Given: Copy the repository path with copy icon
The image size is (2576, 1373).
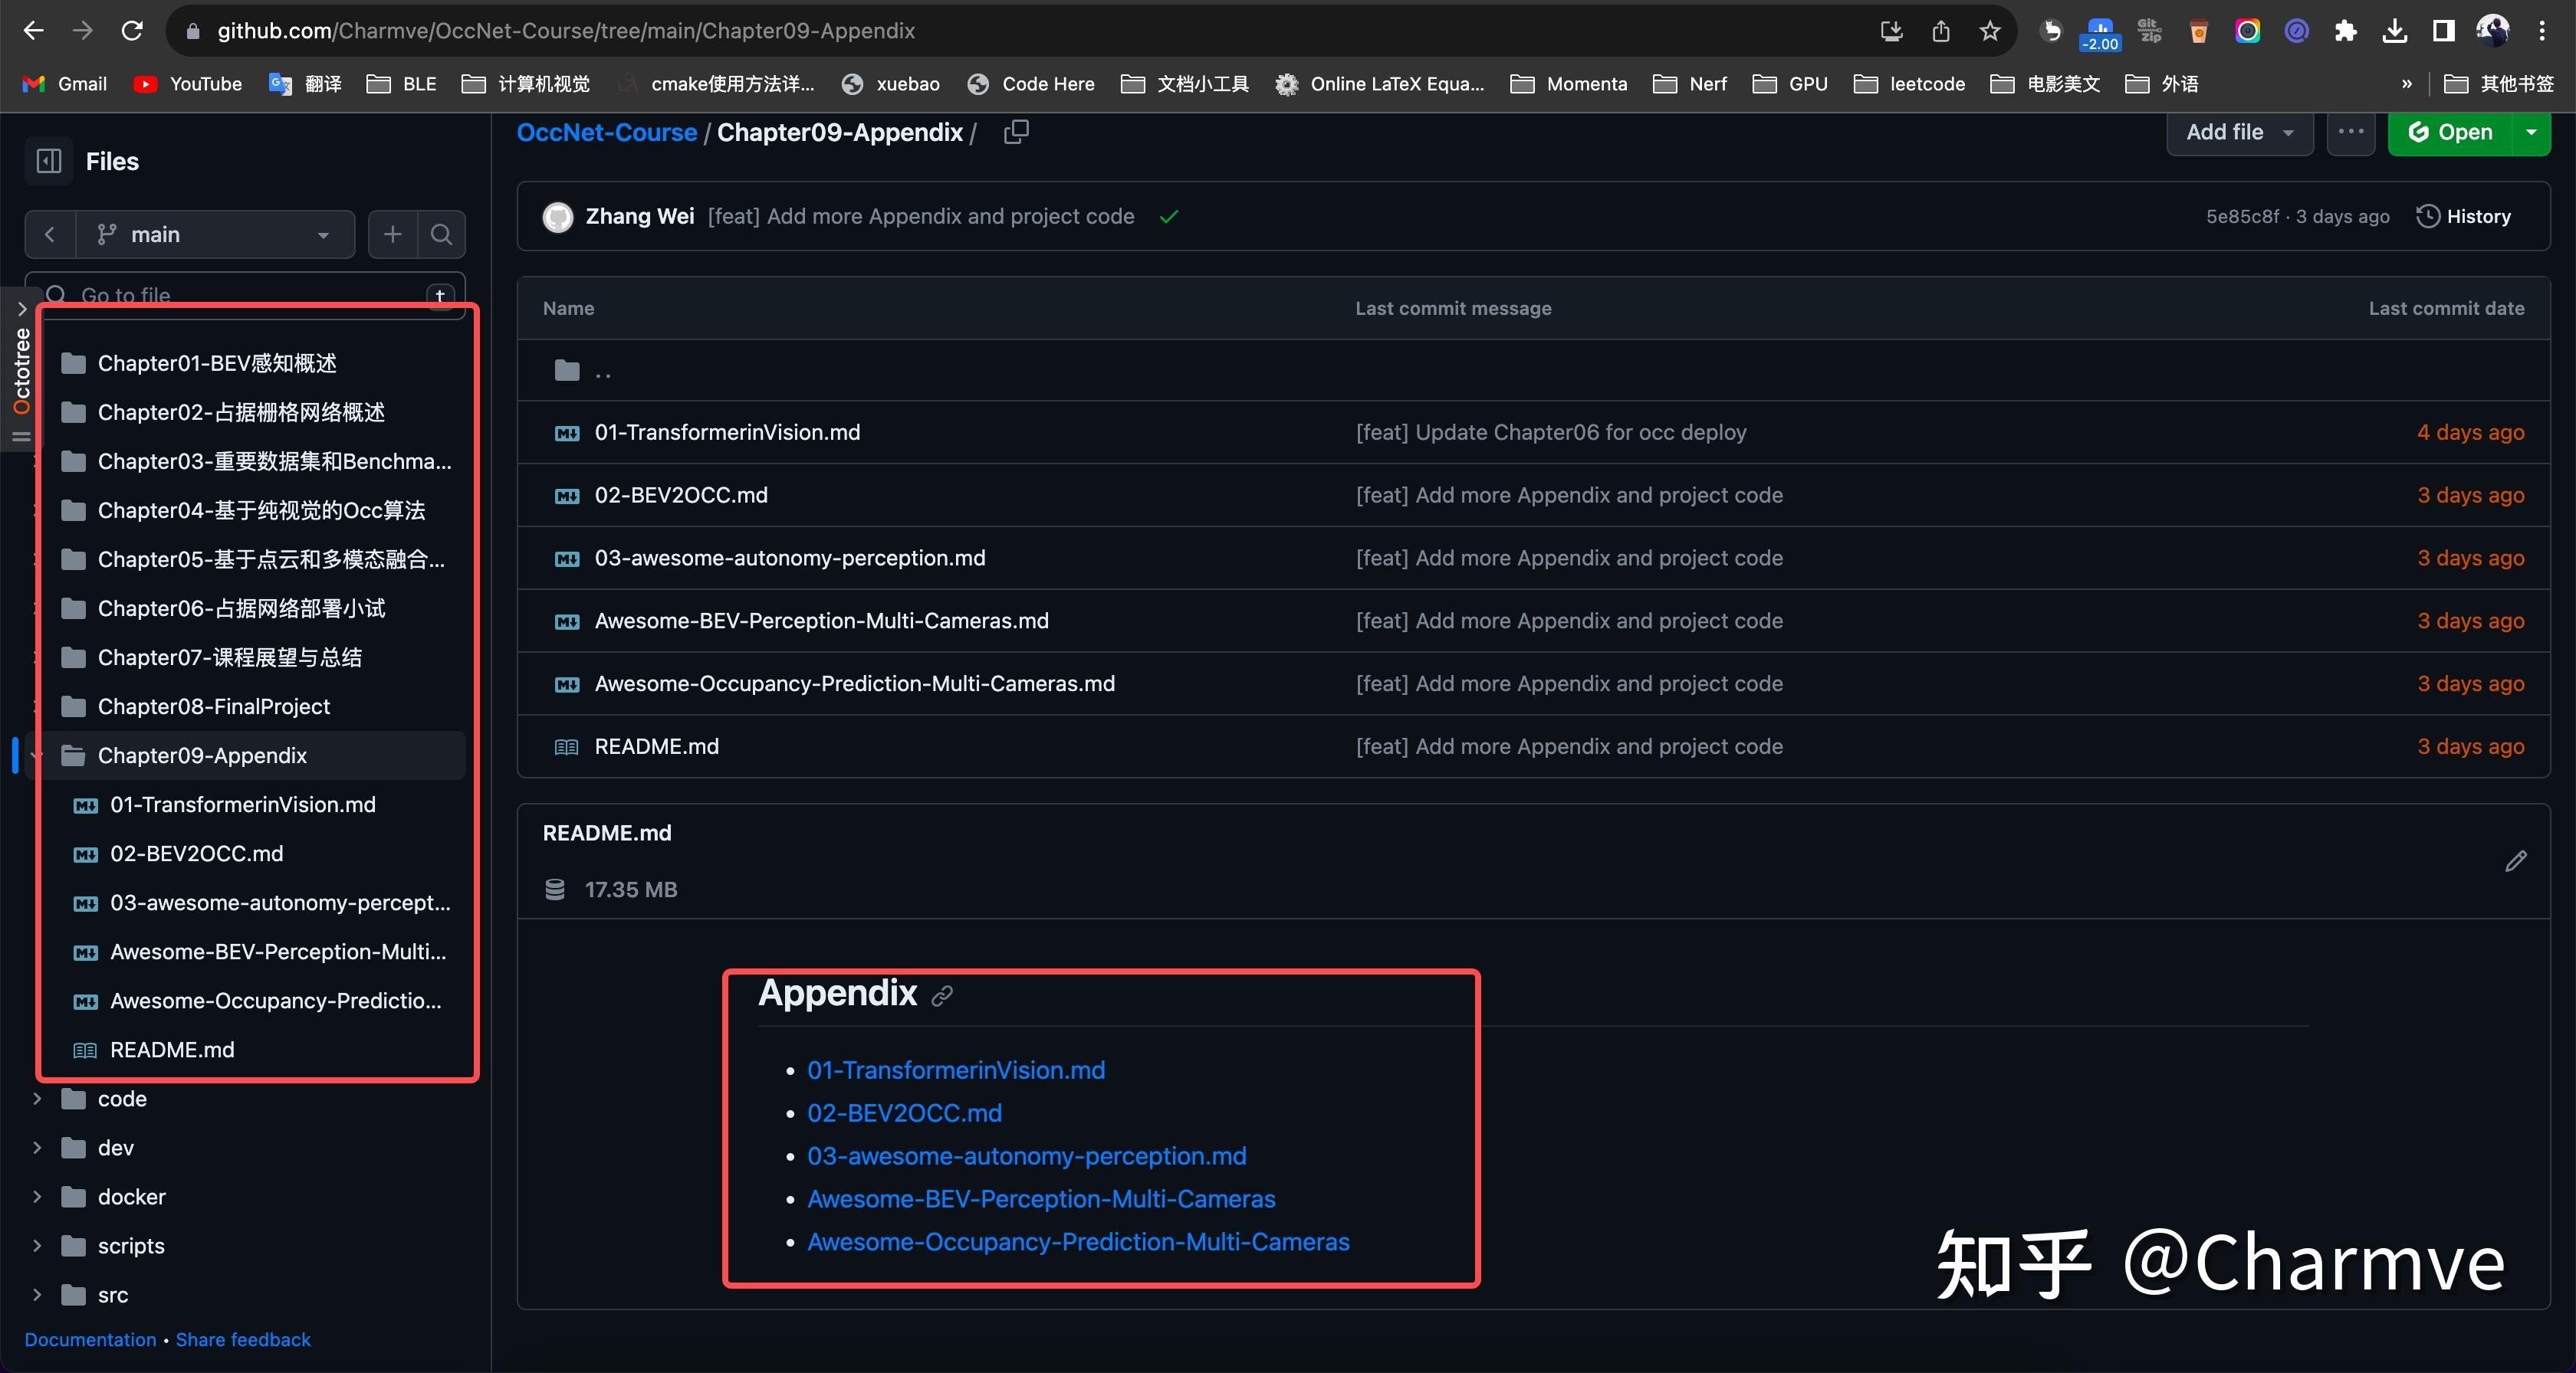Looking at the screenshot, I should [x=1016, y=132].
